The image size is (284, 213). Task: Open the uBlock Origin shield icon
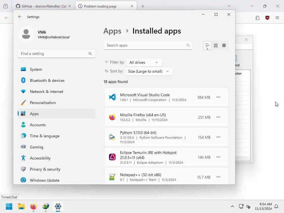click(x=267, y=18)
